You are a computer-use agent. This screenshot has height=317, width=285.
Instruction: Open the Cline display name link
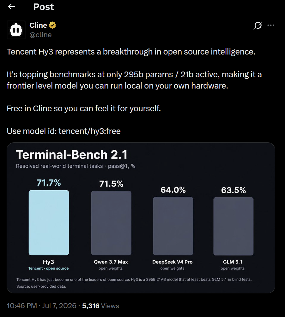point(38,25)
